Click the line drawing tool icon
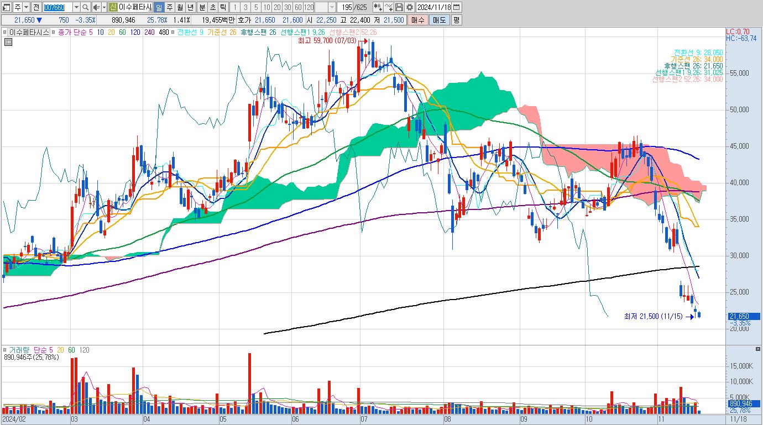 389,7
